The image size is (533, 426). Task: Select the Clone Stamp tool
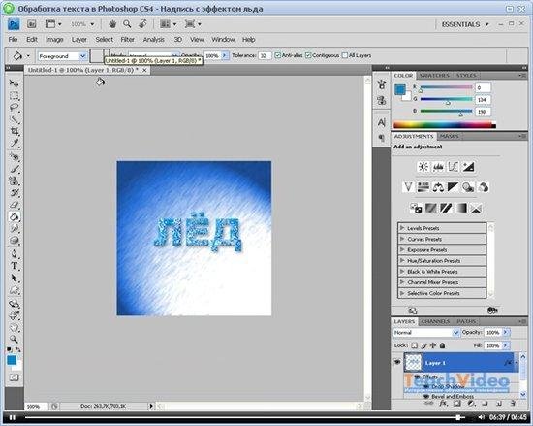14,180
